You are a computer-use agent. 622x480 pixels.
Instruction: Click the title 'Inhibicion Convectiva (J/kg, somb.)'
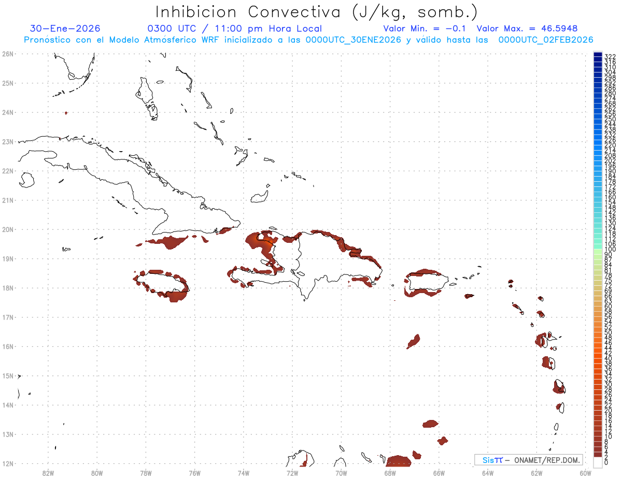[316, 12]
